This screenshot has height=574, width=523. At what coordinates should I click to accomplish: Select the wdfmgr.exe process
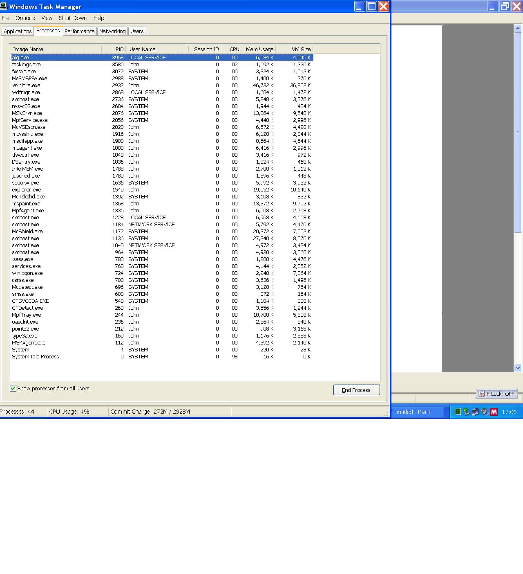click(162, 92)
